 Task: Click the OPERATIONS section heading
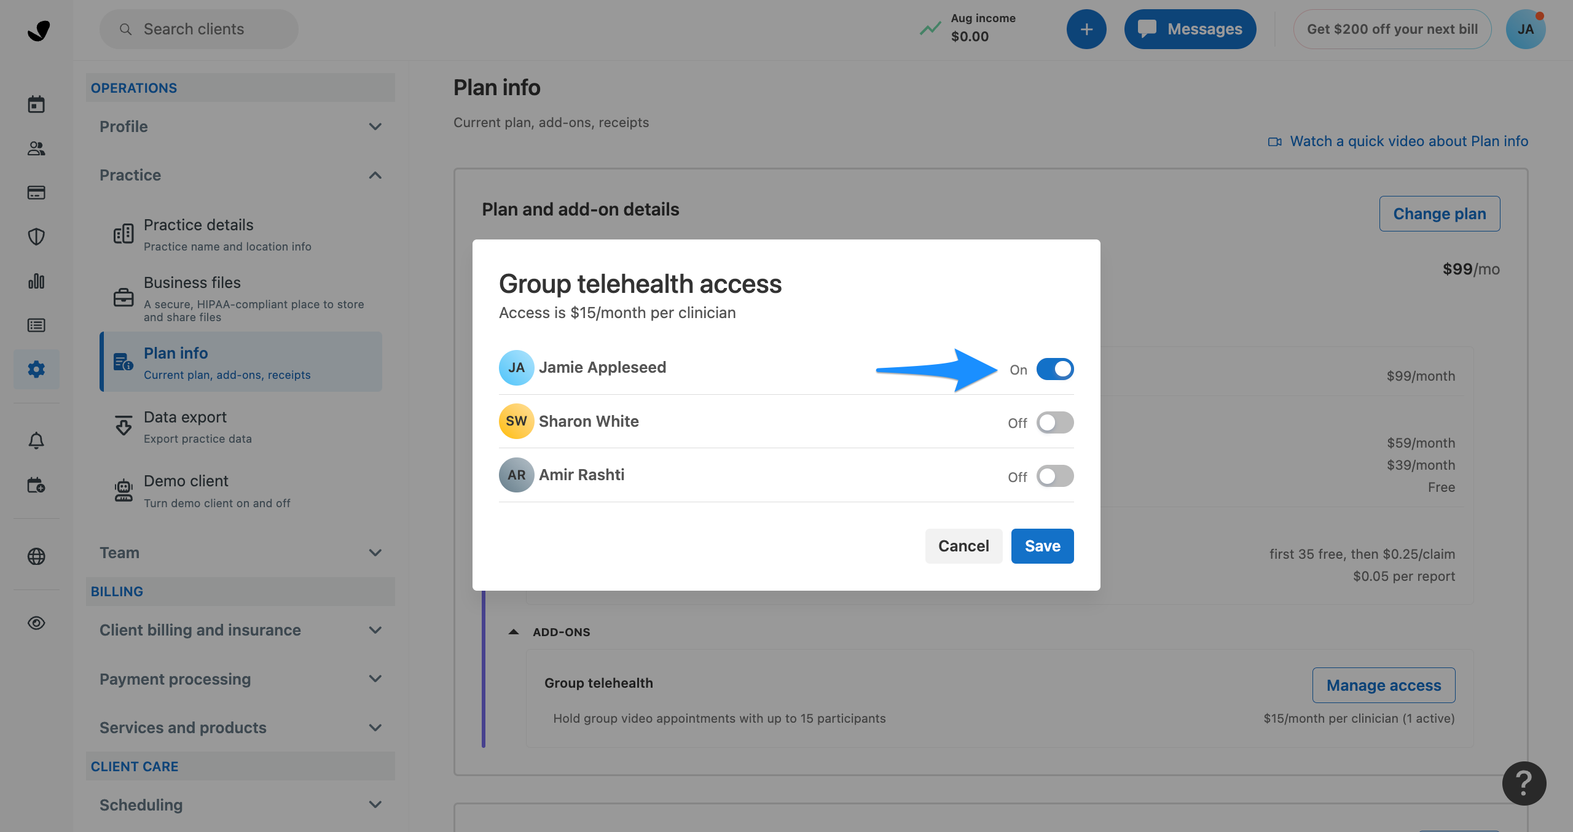(x=134, y=88)
